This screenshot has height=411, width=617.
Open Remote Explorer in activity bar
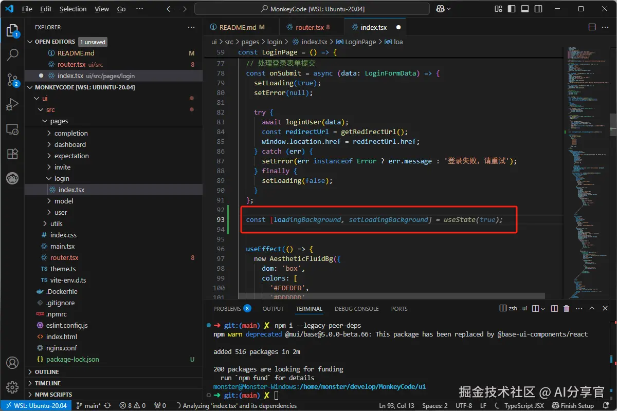[x=12, y=129]
